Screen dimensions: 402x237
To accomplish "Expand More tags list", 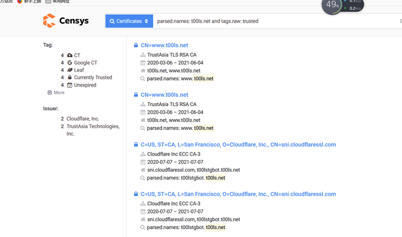I will coord(56,93).
